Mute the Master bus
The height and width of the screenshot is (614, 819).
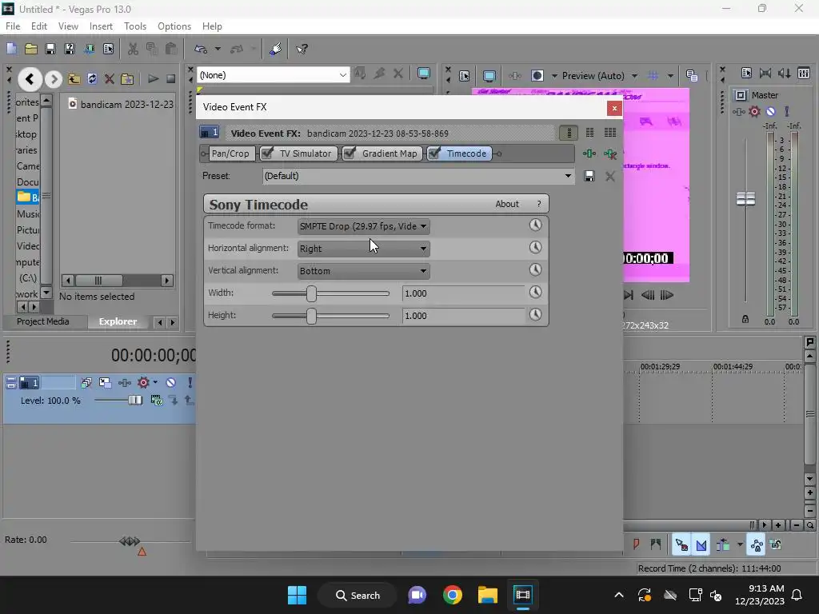coord(770,111)
